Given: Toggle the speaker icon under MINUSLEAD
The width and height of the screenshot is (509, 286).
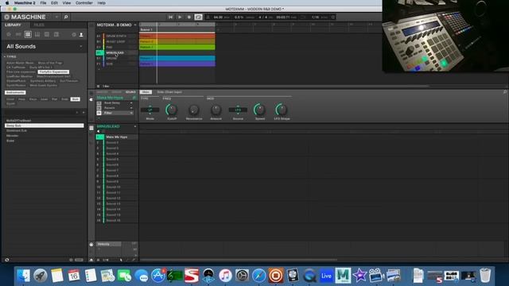Looking at the screenshot, I should pyautogui.click(x=99, y=131).
